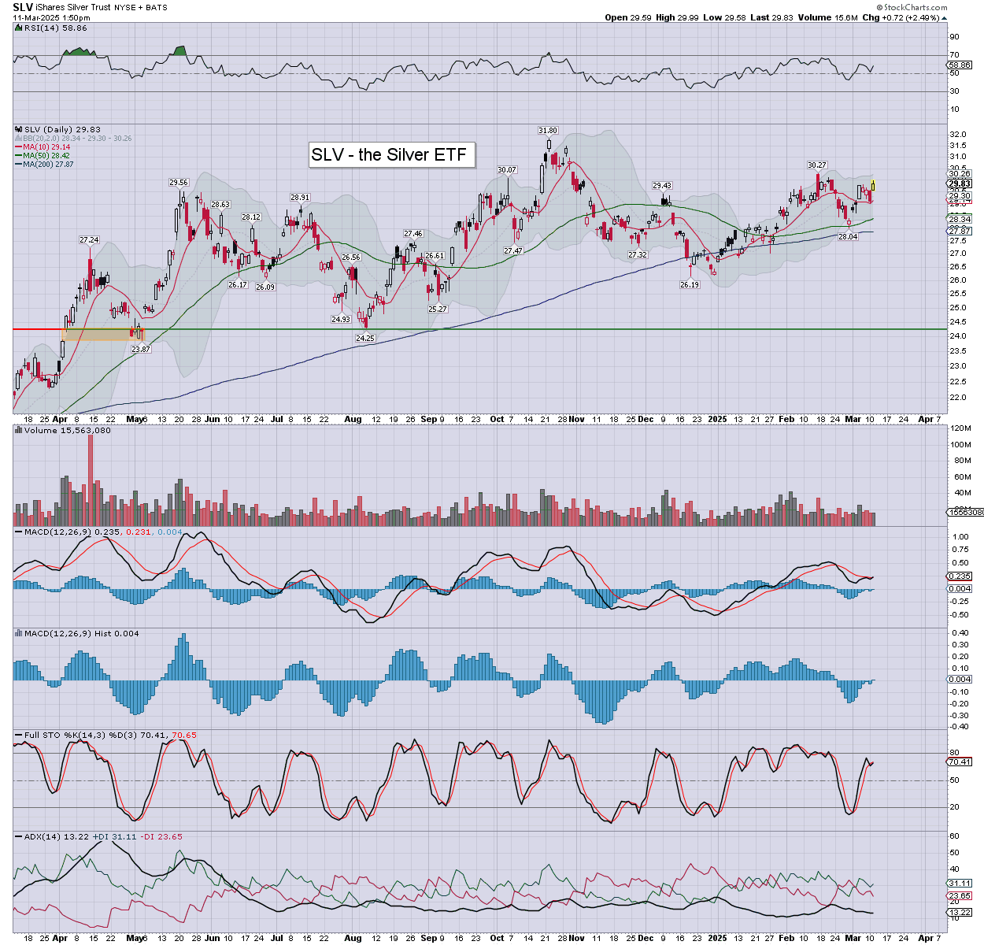Click the 'SLV - the Silver ETF' annotation box

click(391, 154)
